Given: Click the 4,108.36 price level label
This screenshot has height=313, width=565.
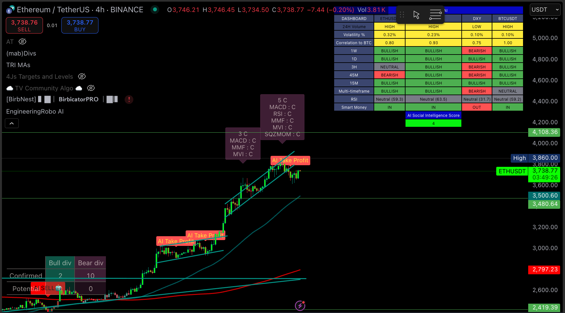Looking at the screenshot, I should pyautogui.click(x=544, y=132).
